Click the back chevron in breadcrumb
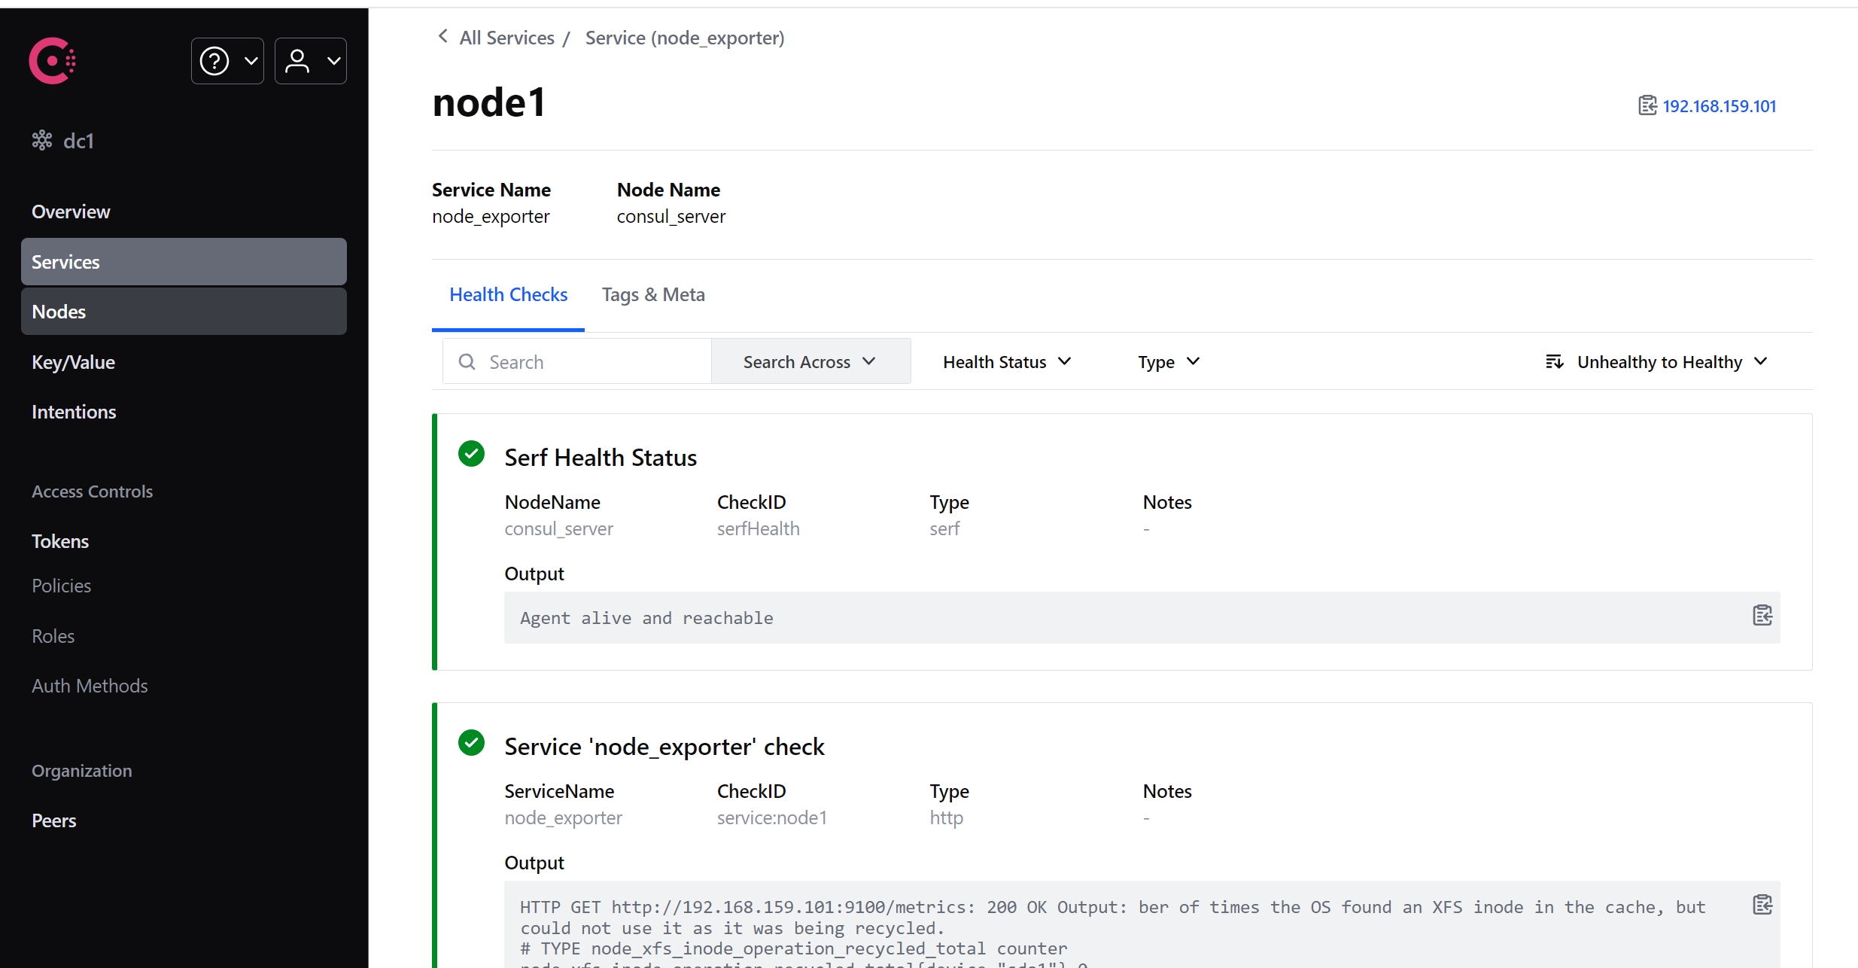 tap(443, 36)
